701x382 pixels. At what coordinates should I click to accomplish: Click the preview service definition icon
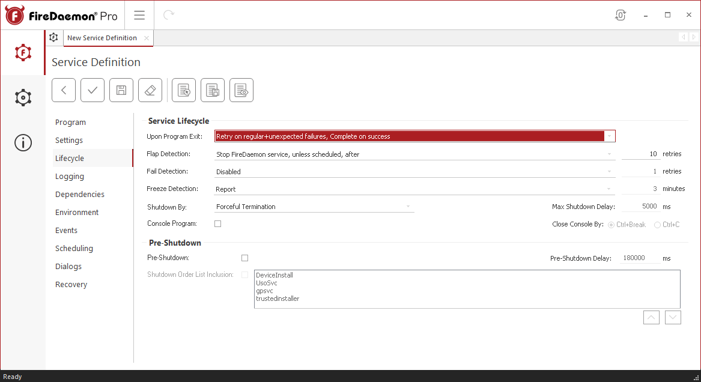pos(241,89)
